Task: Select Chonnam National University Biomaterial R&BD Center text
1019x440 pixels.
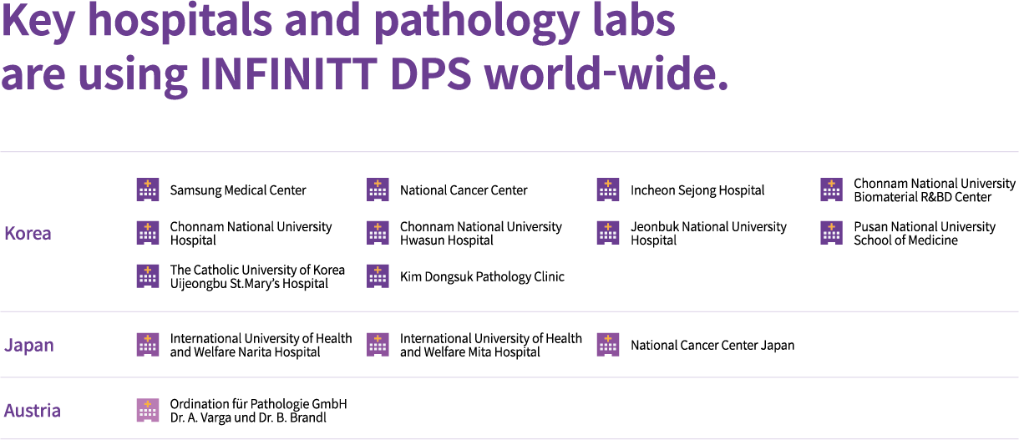Action: tap(935, 190)
